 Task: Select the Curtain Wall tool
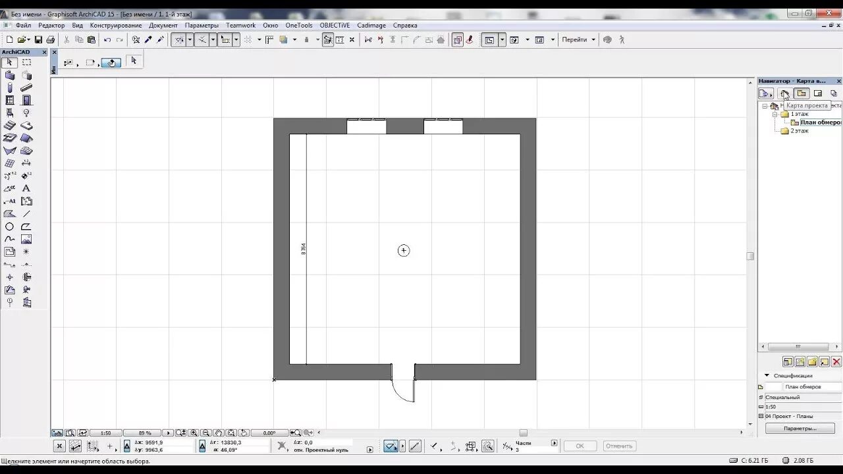(x=9, y=163)
